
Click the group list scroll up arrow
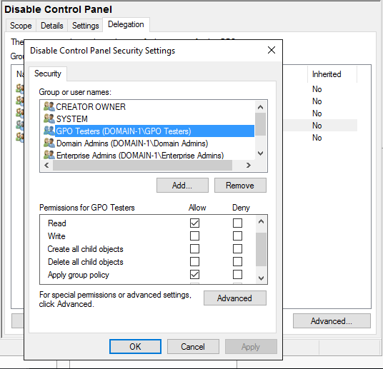pos(261,107)
